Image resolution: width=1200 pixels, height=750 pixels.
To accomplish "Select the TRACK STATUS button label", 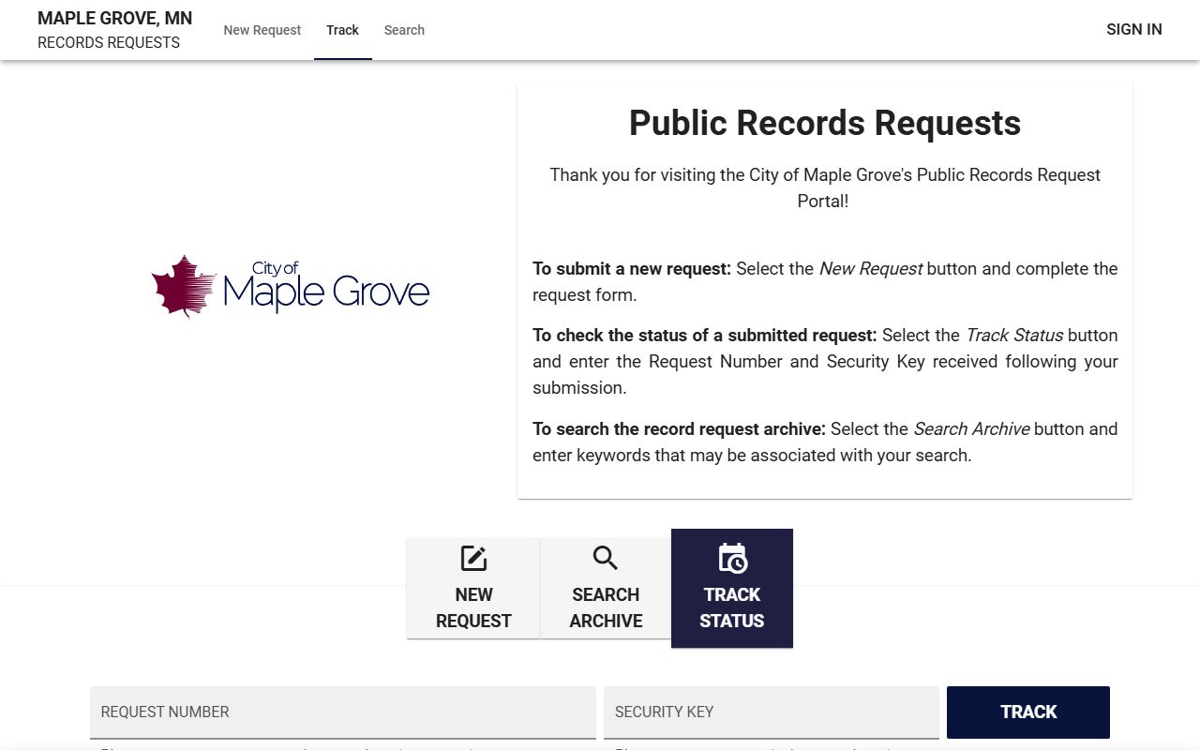I will pos(732,607).
